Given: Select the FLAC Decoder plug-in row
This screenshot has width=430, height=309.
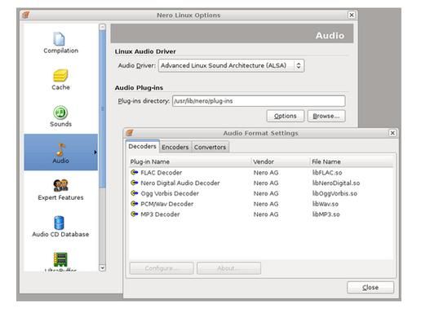Looking at the screenshot, I should click(260, 173).
